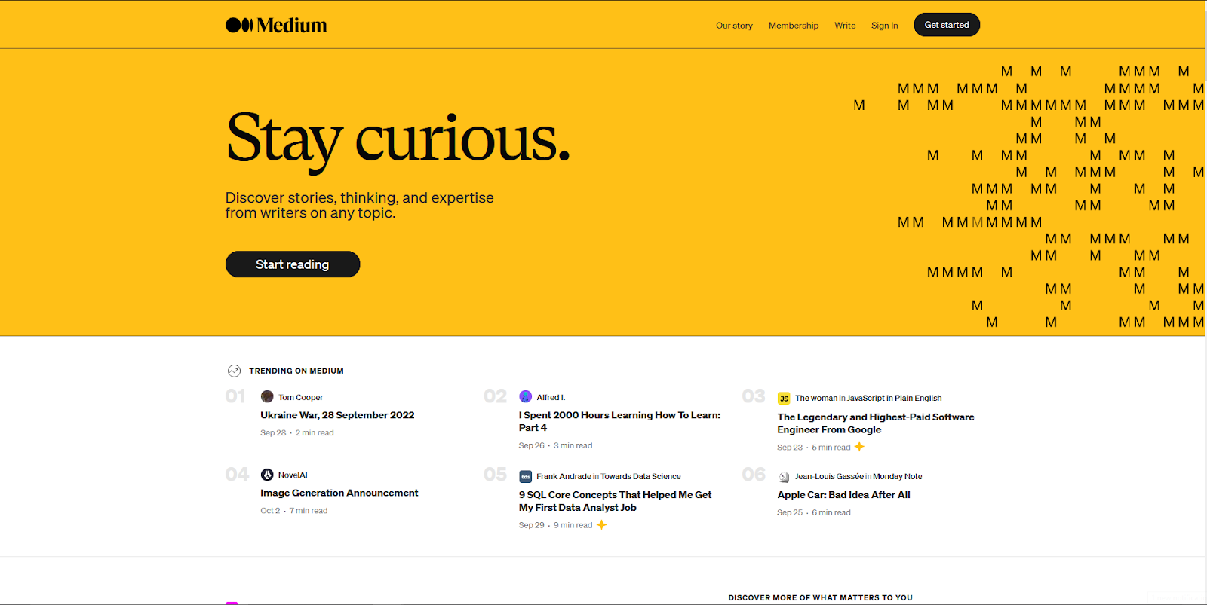The width and height of the screenshot is (1207, 605).
Task: Click TRENDING ON MEDIUM heading
Action: (296, 371)
